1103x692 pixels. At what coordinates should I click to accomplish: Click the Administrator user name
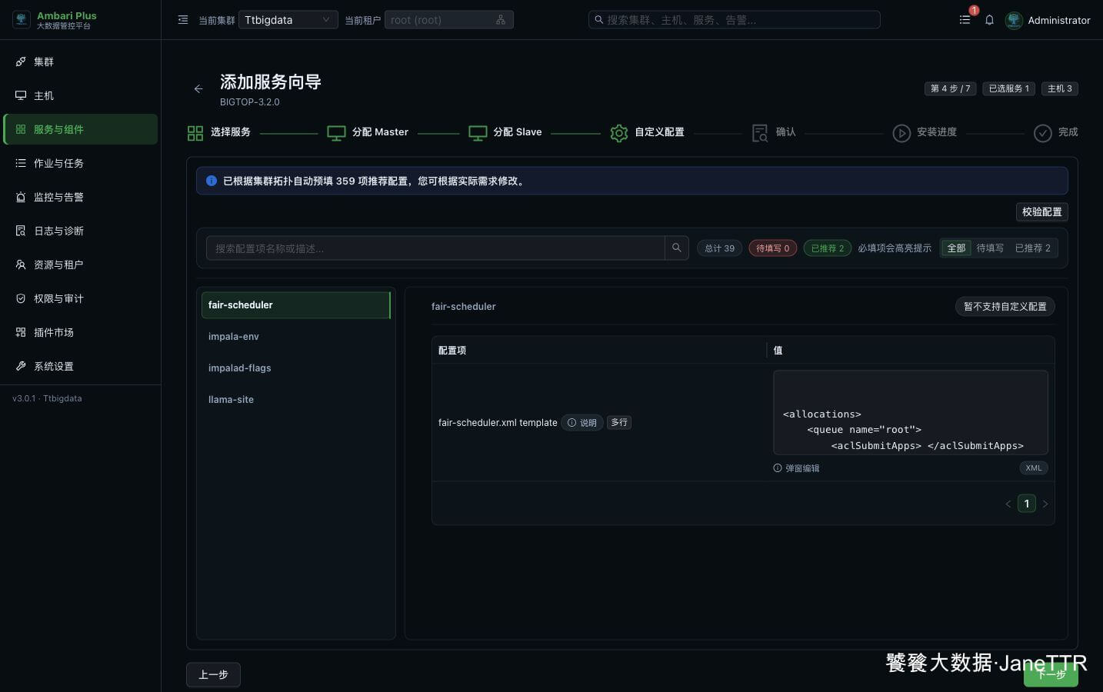click(1059, 21)
